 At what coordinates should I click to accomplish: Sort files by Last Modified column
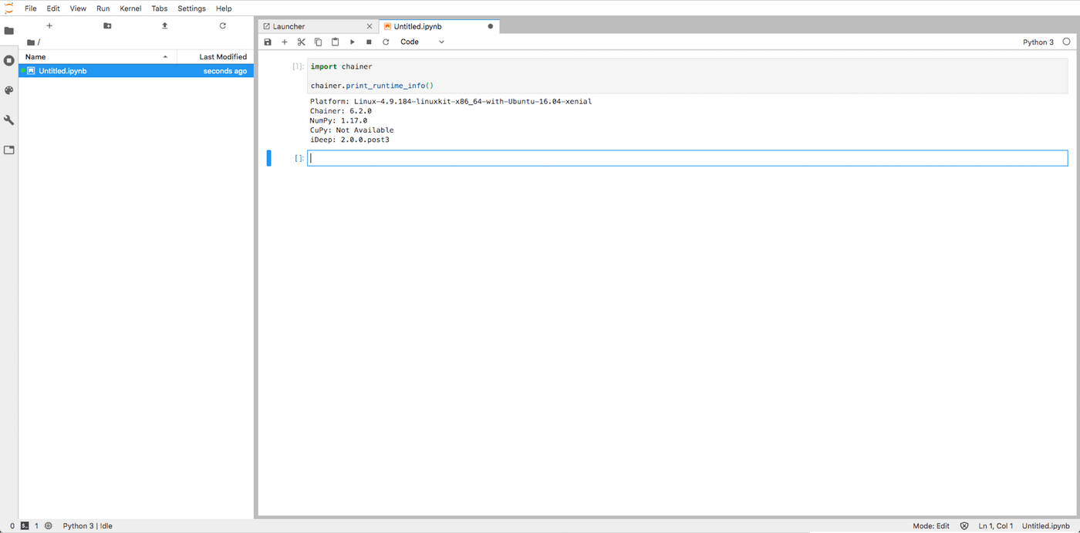coord(215,56)
